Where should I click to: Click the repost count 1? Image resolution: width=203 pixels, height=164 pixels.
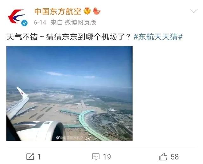pos(39,157)
